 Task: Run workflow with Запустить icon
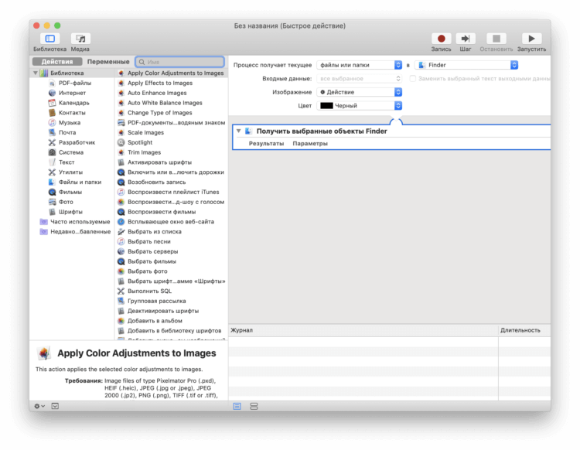pos(531,39)
